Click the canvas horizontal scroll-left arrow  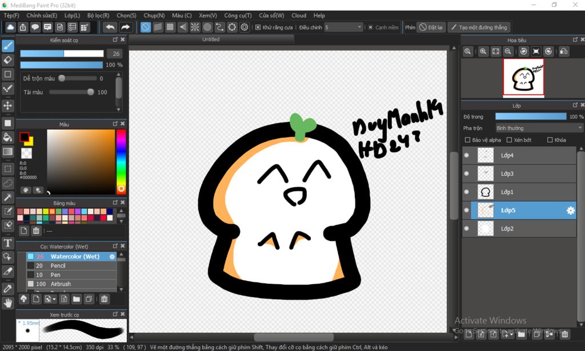tap(131, 337)
